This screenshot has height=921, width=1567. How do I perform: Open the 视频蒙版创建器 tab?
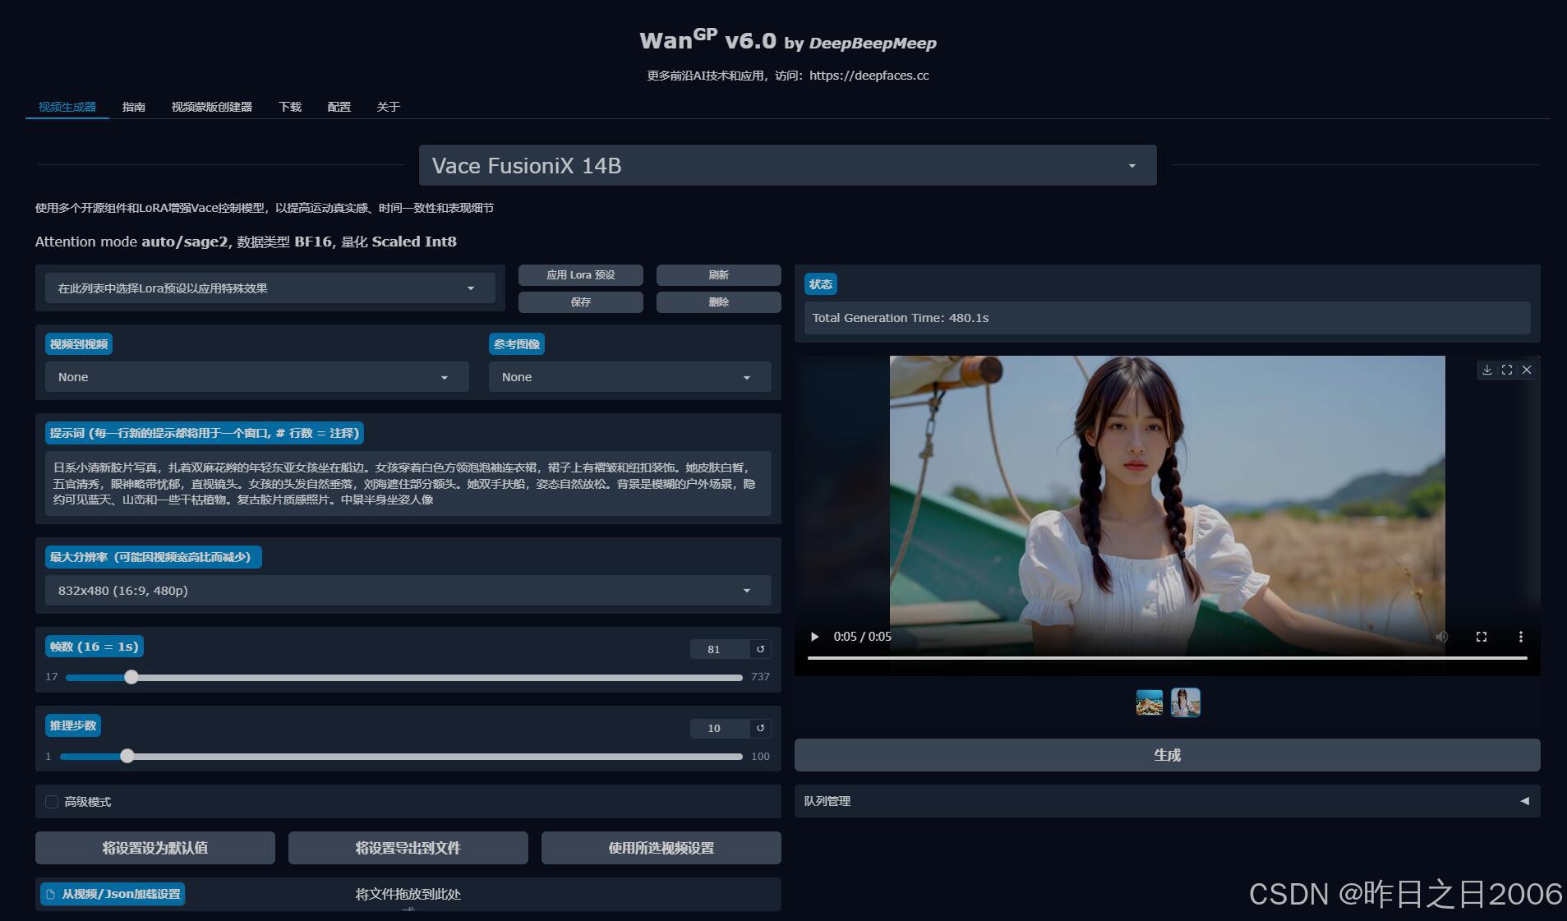point(211,107)
